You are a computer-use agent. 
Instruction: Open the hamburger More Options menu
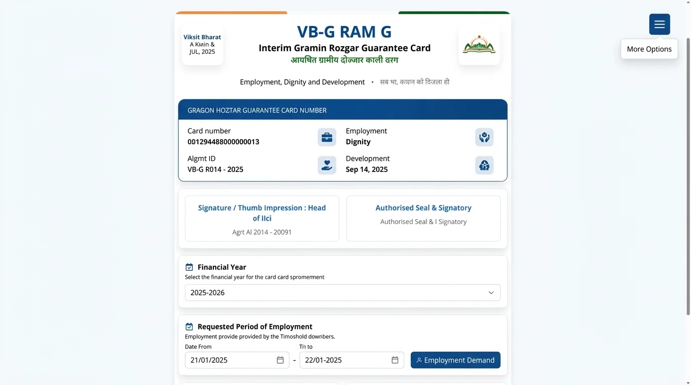click(659, 24)
